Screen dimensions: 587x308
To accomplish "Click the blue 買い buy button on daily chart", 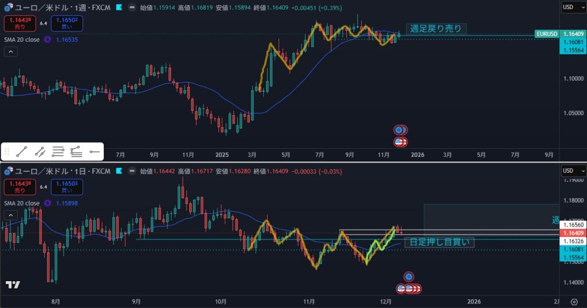I will click(66, 187).
